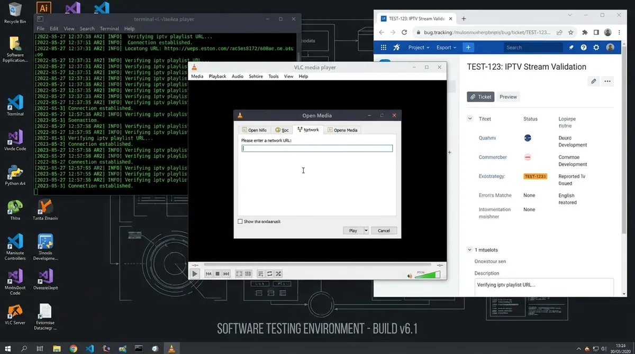
Task: Open the VLC Help menu
Action: (303, 76)
